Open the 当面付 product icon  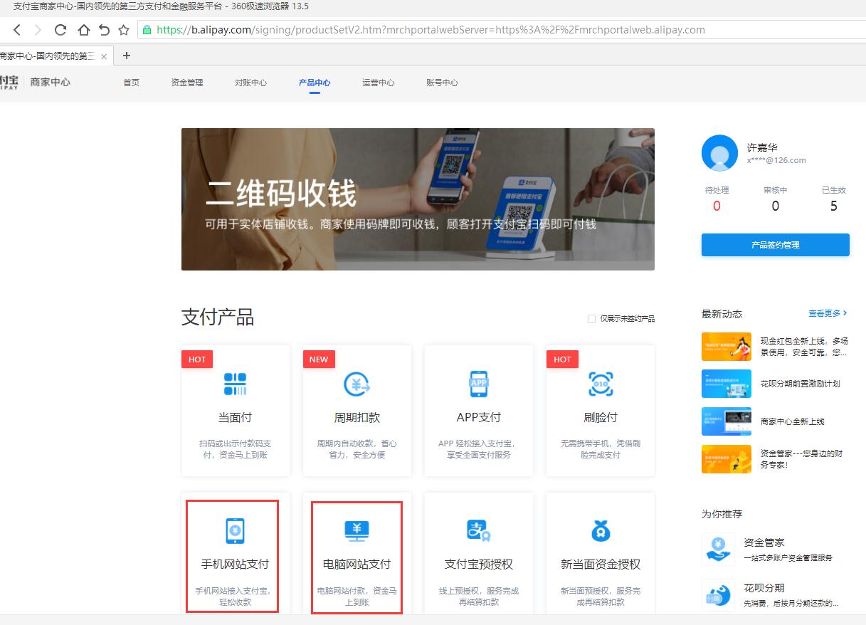(x=235, y=384)
